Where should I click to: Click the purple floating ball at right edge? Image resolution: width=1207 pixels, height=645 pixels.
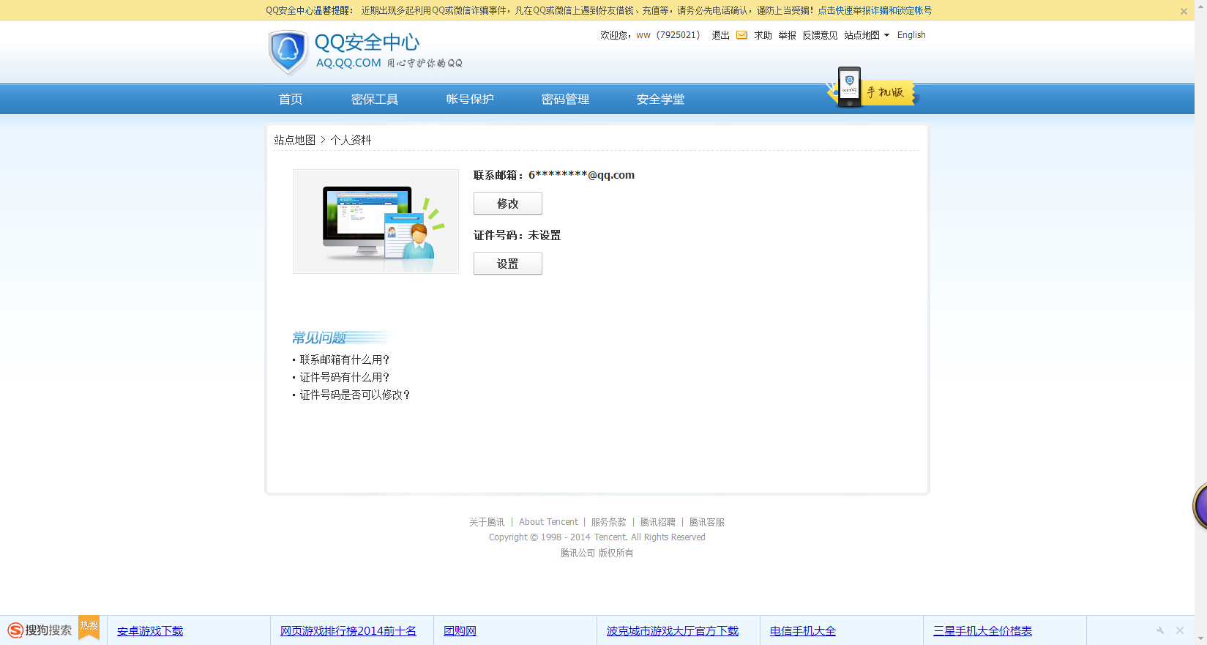tap(1200, 506)
